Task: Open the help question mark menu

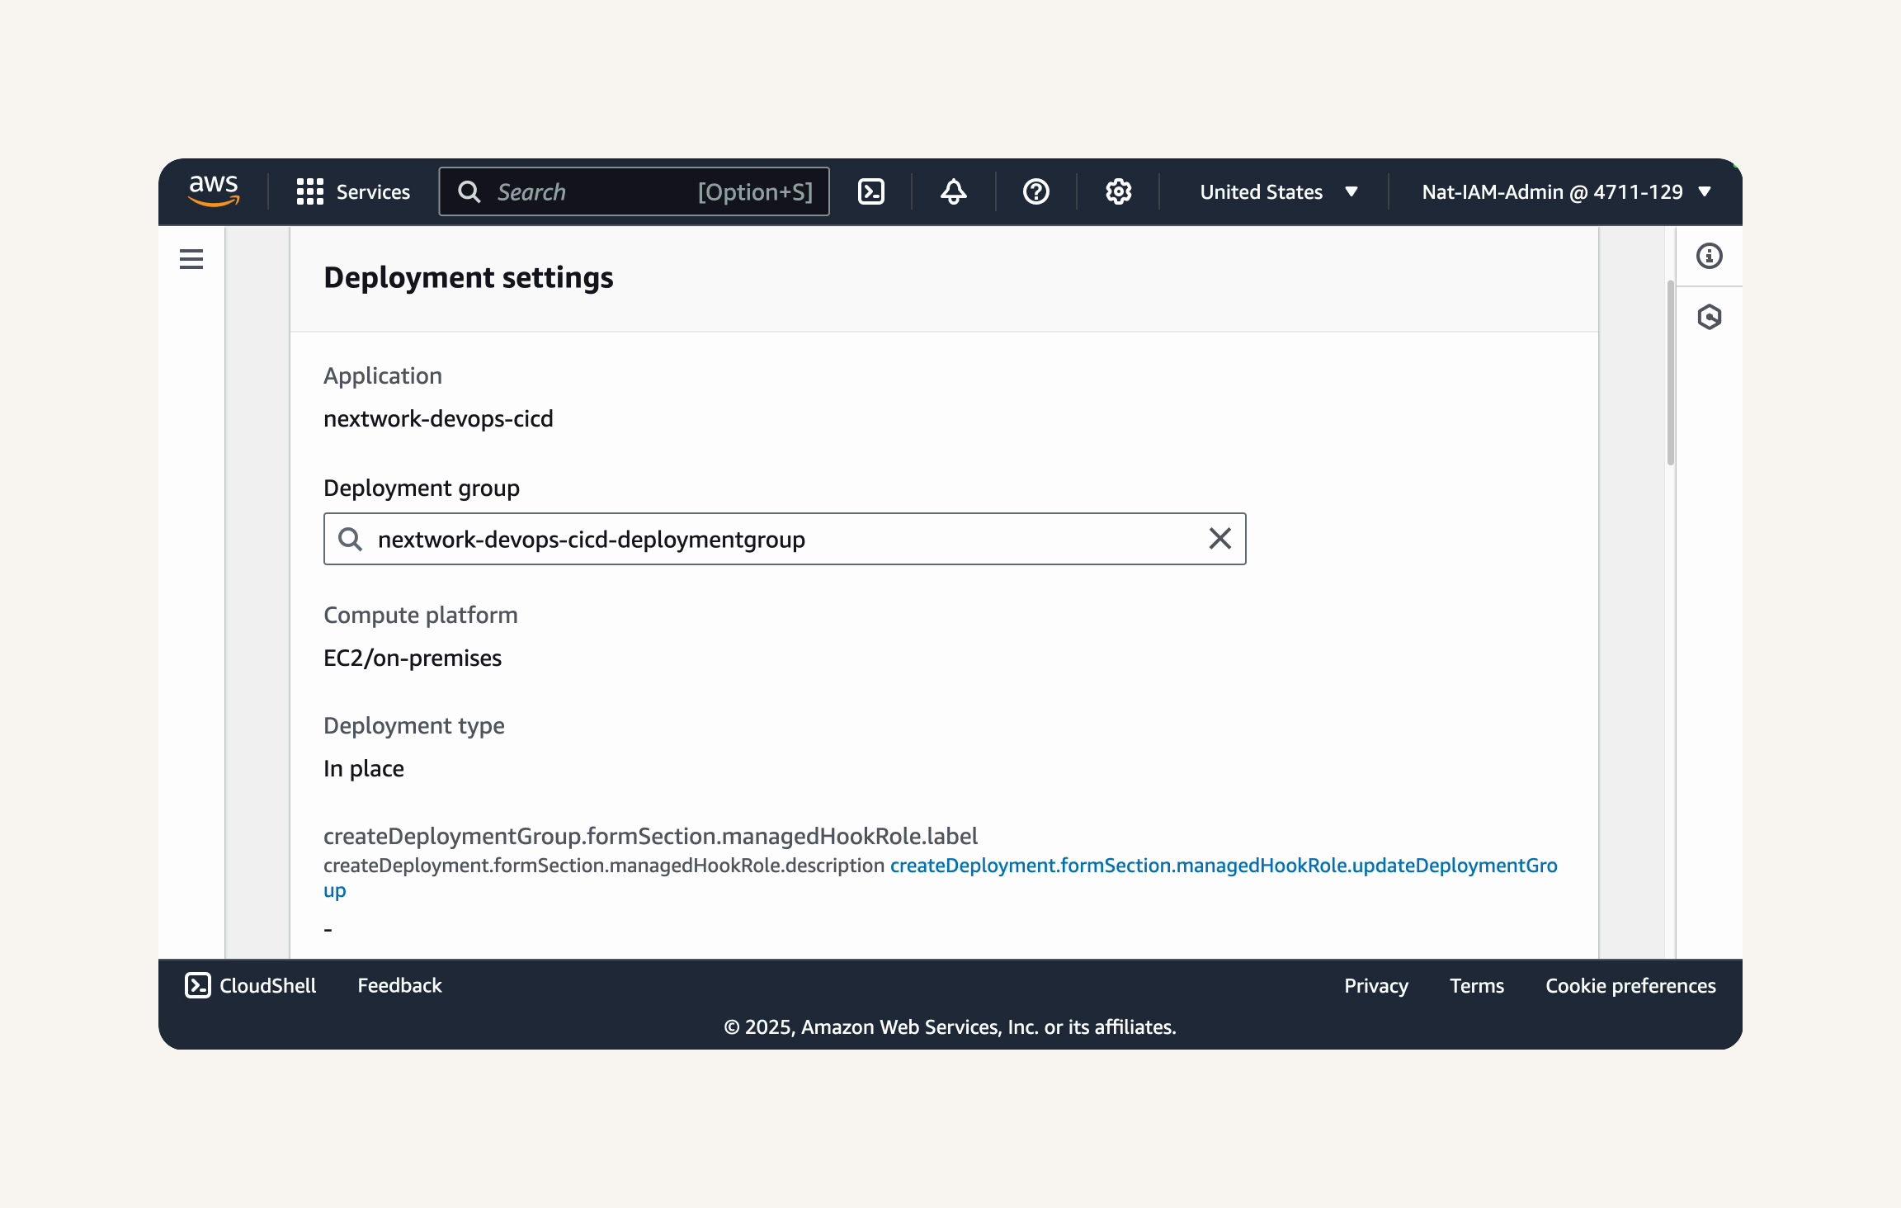Action: tap(1036, 191)
